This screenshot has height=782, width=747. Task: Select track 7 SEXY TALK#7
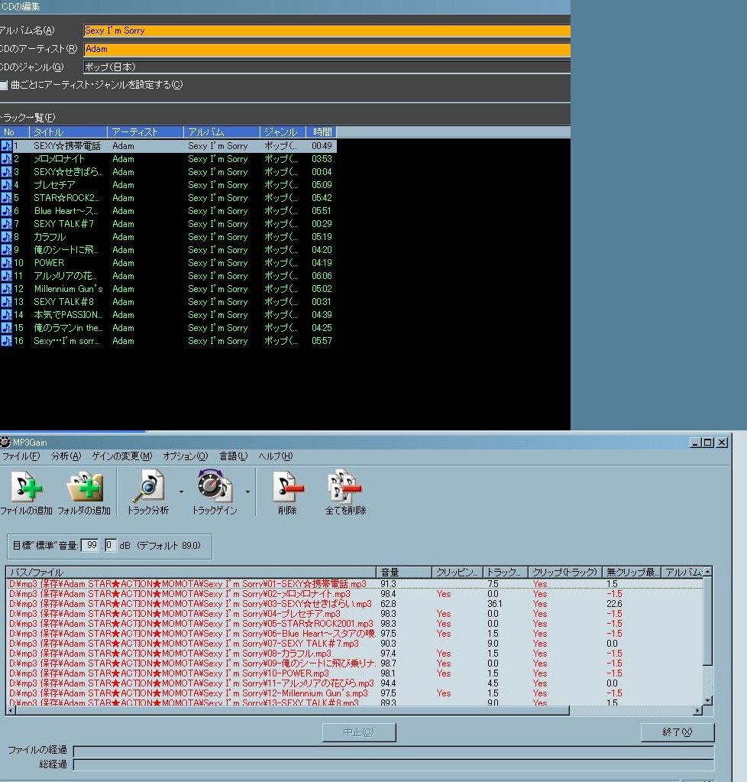coord(169,223)
